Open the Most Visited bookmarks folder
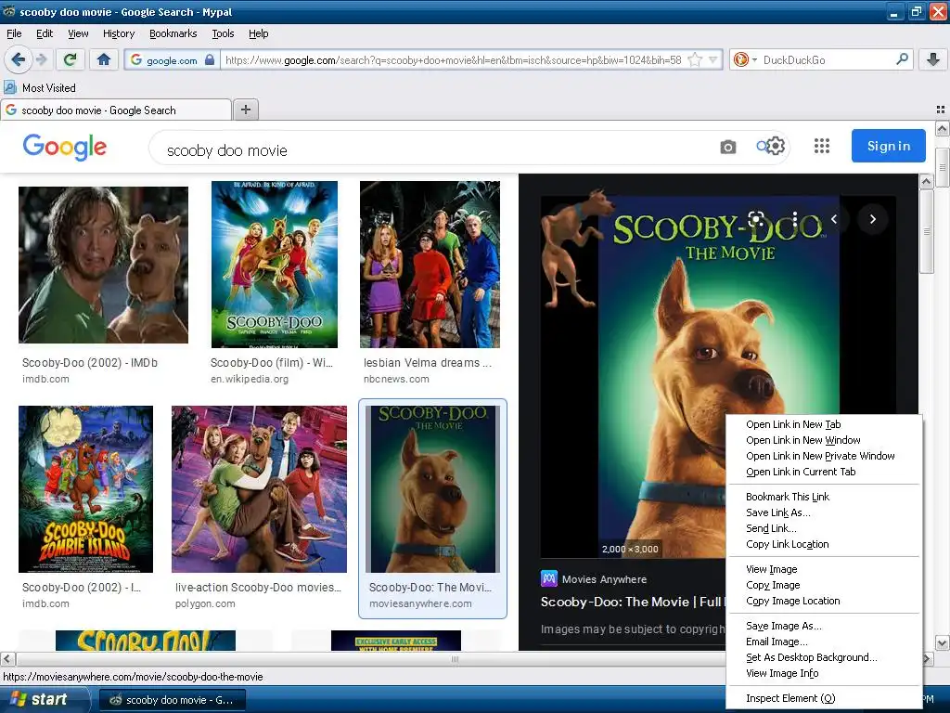This screenshot has width=950, height=713. coord(40,88)
